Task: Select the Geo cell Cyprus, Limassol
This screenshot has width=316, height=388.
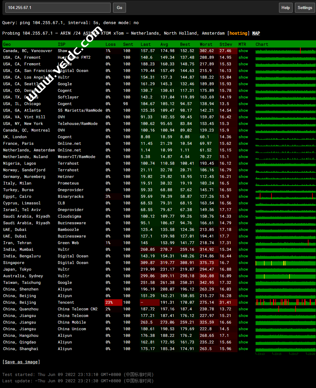Action: (22, 203)
